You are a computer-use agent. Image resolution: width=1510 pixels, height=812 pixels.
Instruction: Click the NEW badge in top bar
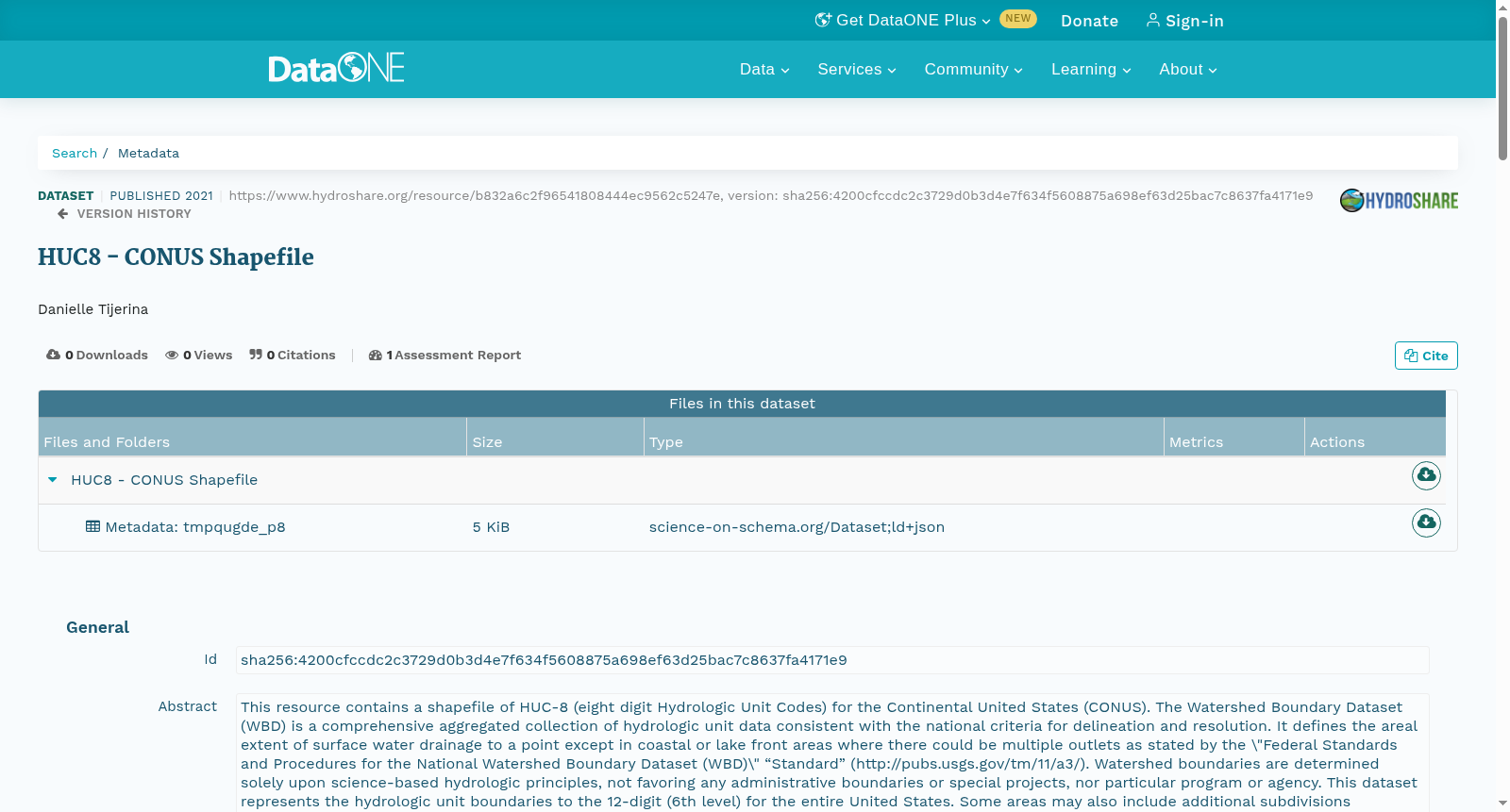click(1017, 19)
